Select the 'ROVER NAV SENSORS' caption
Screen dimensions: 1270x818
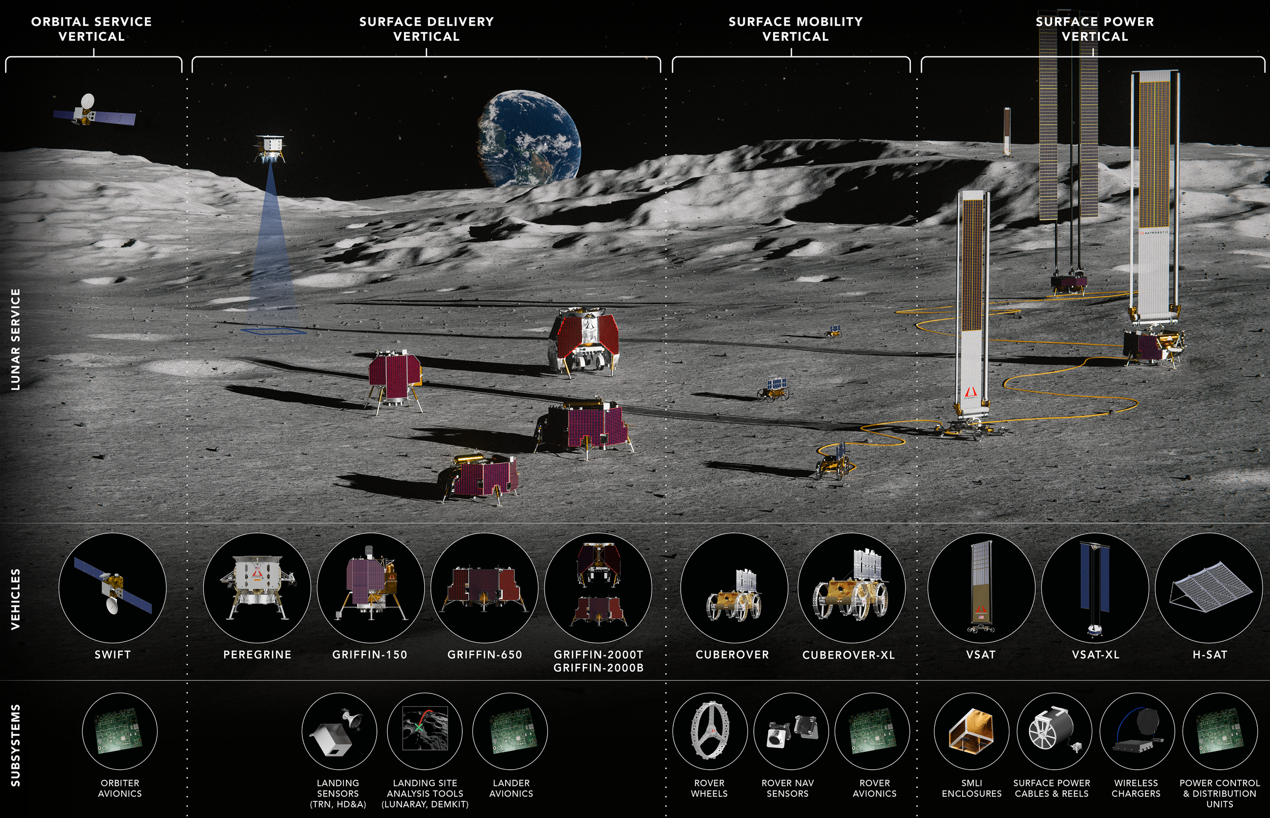787,788
